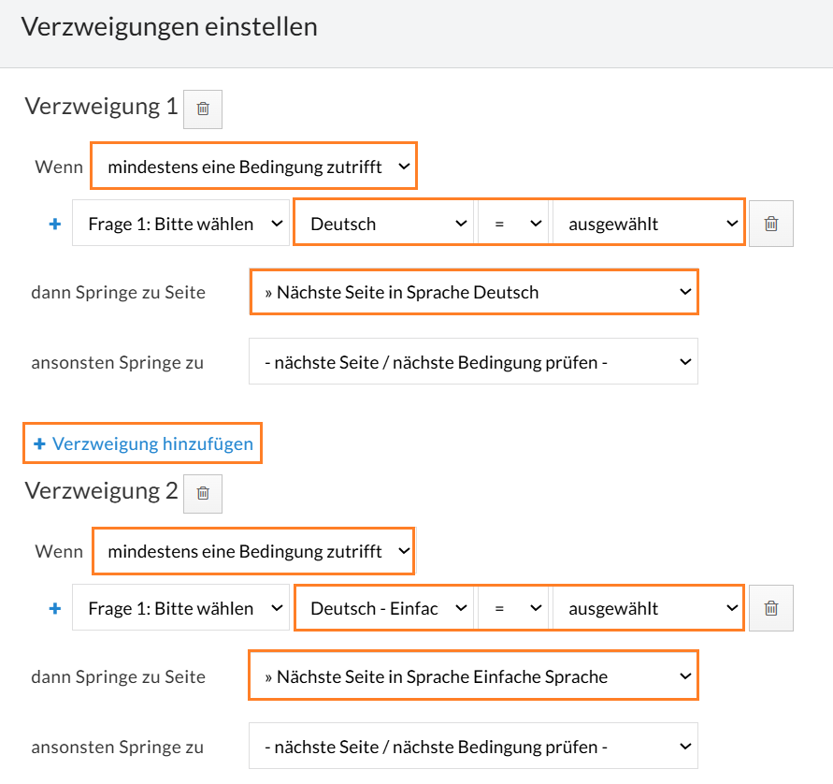Delete Verzweigung 1 with trash icon
This screenshot has height=784, width=833.
pyautogui.click(x=203, y=109)
